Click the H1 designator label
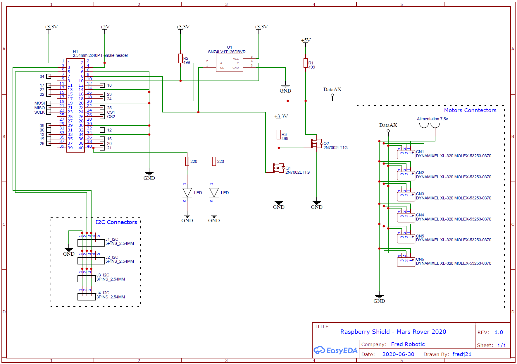This screenshot has width=517, height=364. point(75,52)
